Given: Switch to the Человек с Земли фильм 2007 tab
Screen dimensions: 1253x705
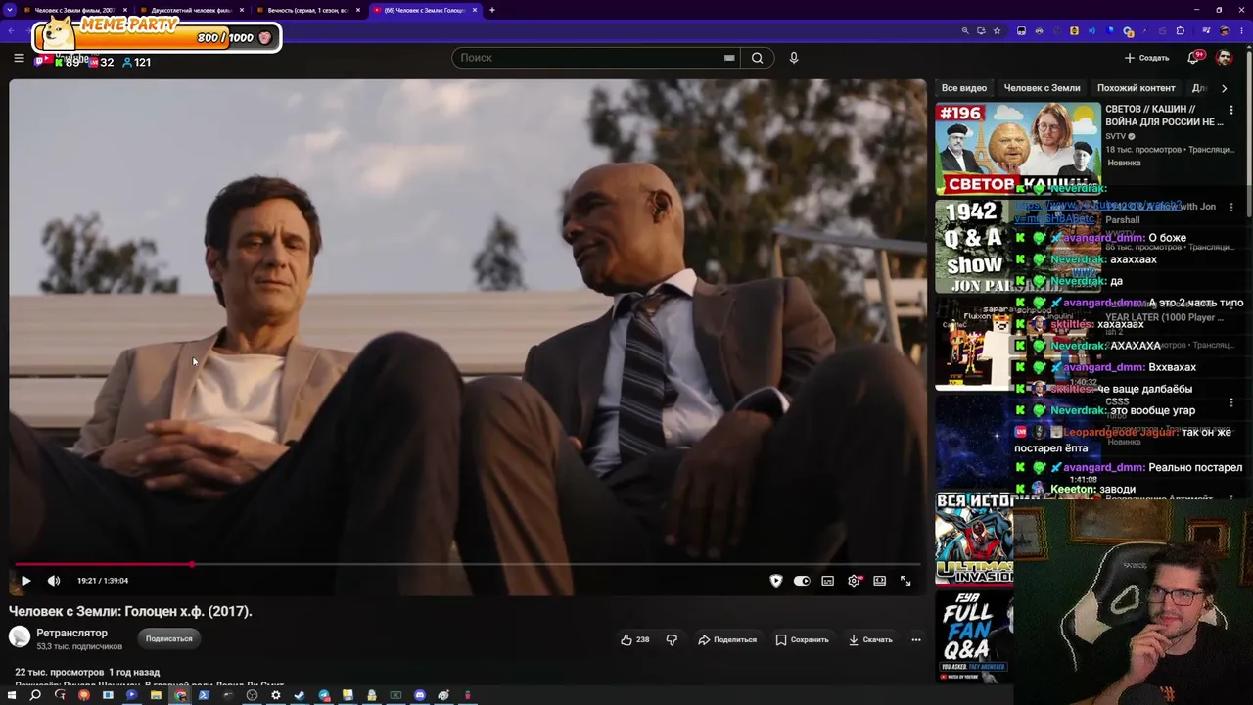Looking at the screenshot, I should [74, 10].
